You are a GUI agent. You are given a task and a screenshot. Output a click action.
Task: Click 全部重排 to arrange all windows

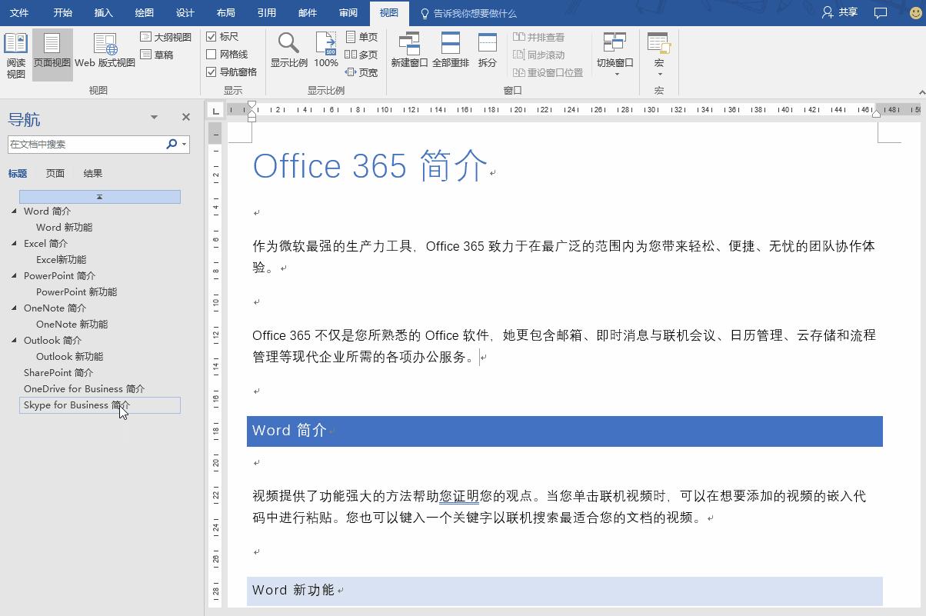[450, 48]
